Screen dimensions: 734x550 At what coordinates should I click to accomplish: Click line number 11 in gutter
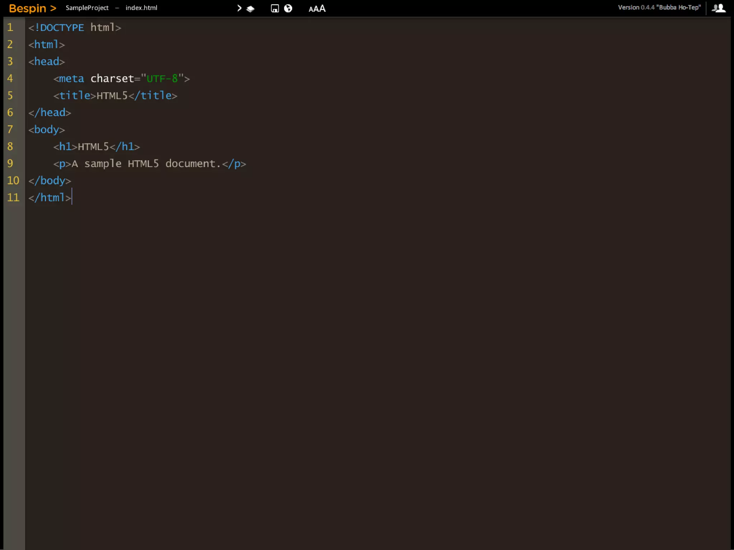point(13,198)
